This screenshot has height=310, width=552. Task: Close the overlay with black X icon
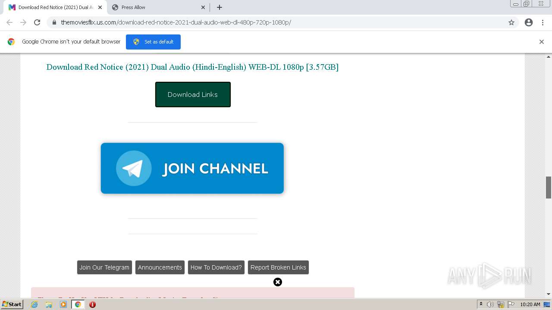point(278,282)
